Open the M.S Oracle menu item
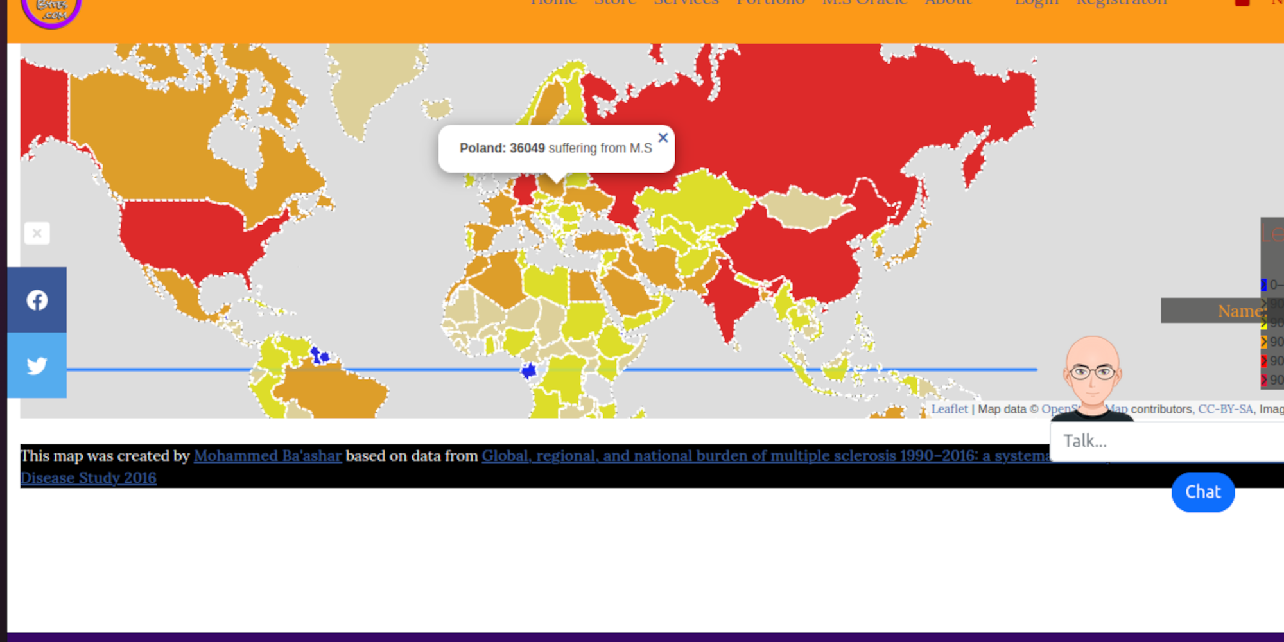The height and width of the screenshot is (642, 1284). (x=865, y=3)
